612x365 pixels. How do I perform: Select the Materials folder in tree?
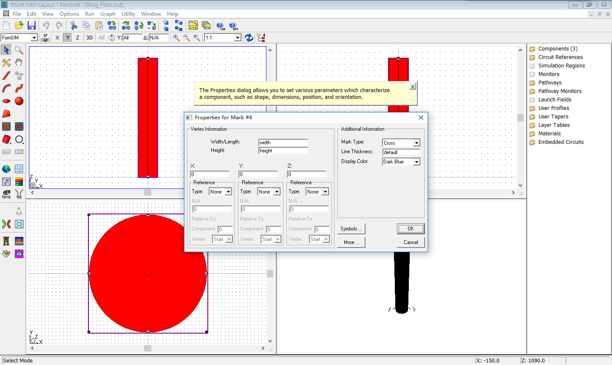click(x=550, y=134)
